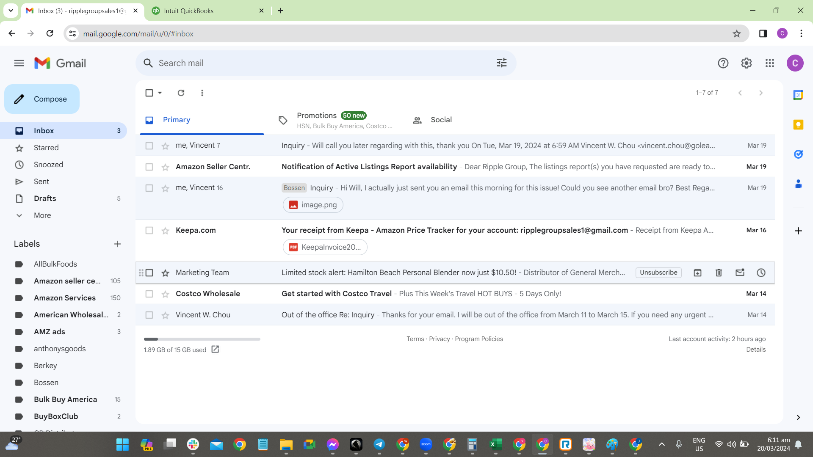Open Chrome side panel icon
813x457 pixels.
pos(763,33)
